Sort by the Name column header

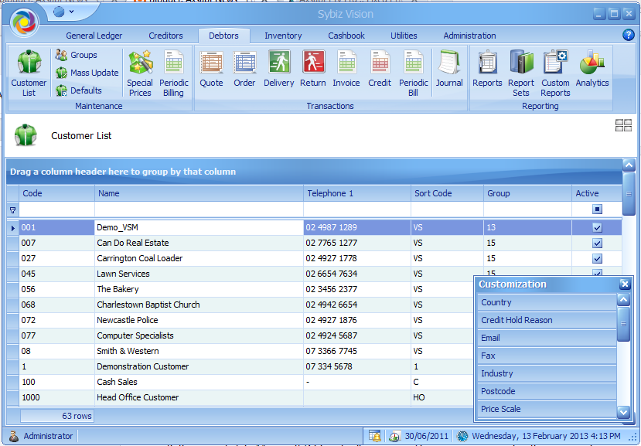coord(199,193)
